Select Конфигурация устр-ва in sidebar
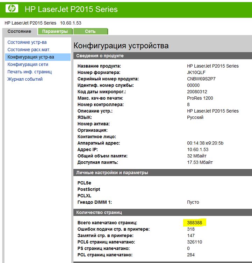Viewport: 252px width, 263px height. pyautogui.click(x=38, y=57)
